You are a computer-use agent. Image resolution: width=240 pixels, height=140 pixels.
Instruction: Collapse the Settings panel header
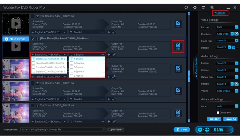220,13
